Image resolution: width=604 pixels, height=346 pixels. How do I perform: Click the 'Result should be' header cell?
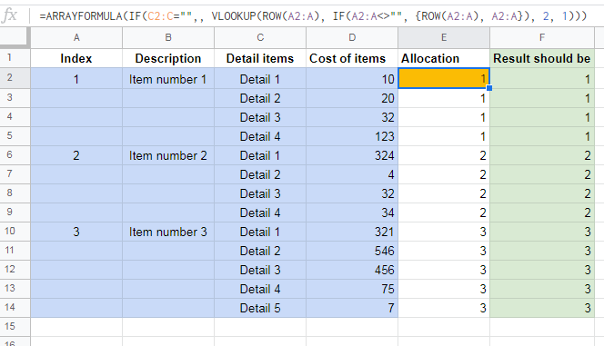(x=542, y=58)
